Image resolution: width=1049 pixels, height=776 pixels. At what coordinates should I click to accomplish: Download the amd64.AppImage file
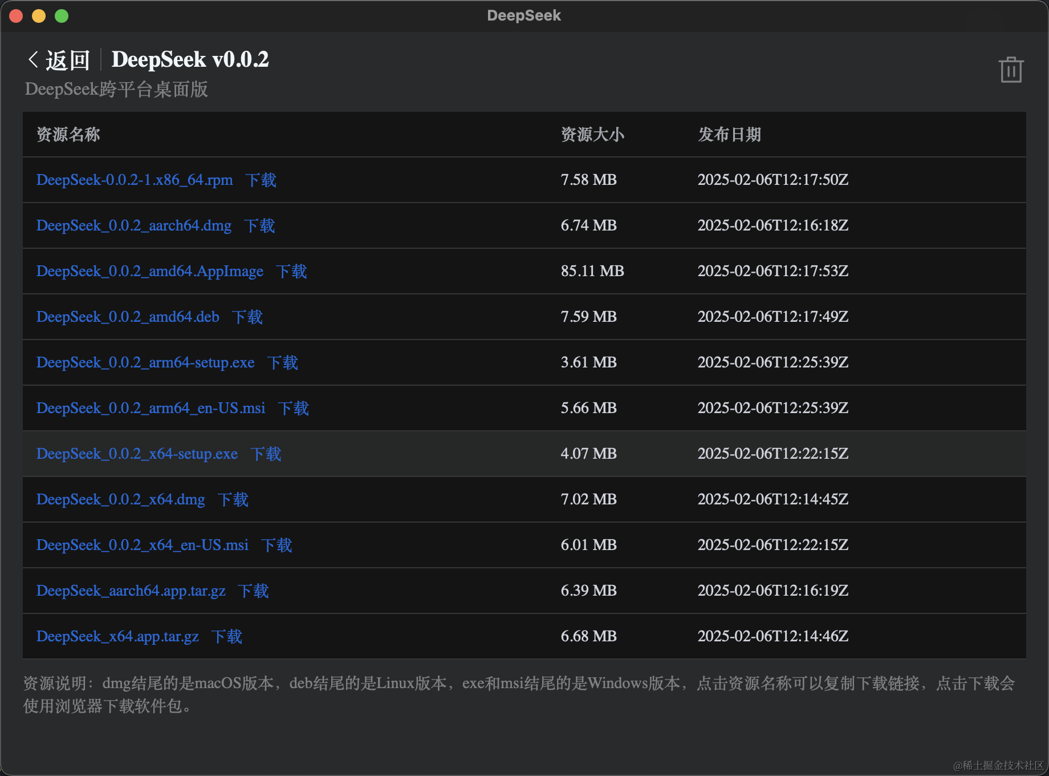click(292, 271)
